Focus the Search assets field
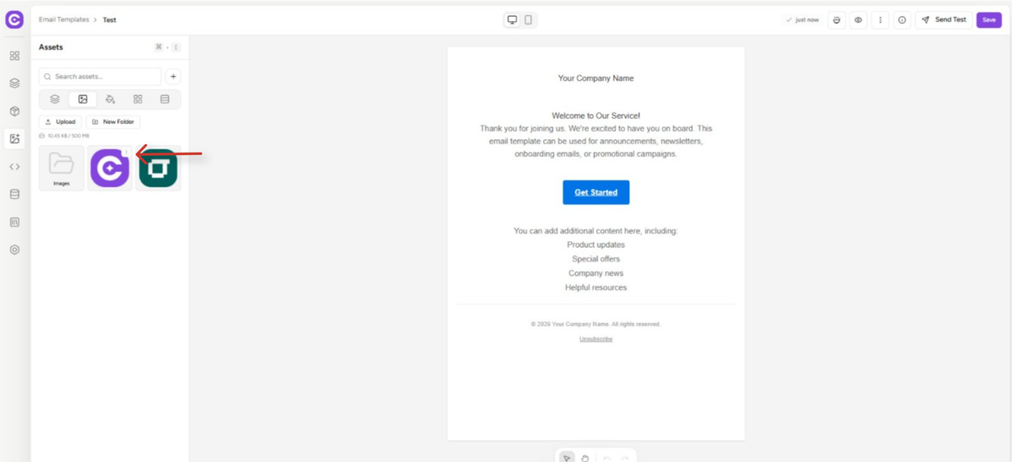The height and width of the screenshot is (462, 1012). [x=100, y=77]
